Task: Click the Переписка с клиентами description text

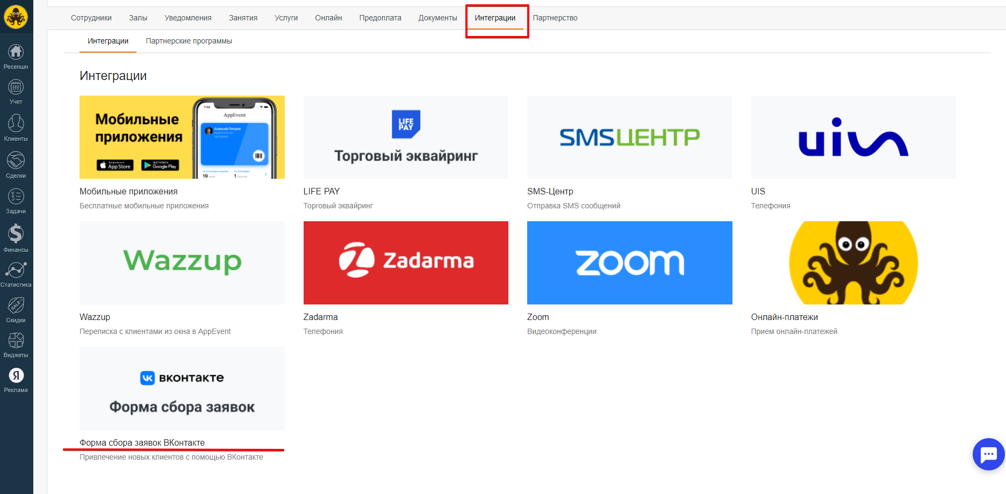Action: tap(155, 331)
